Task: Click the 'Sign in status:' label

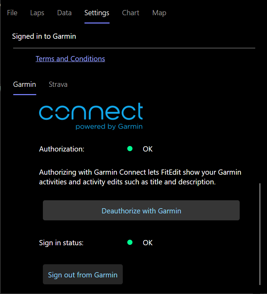Action: pyautogui.click(x=62, y=243)
